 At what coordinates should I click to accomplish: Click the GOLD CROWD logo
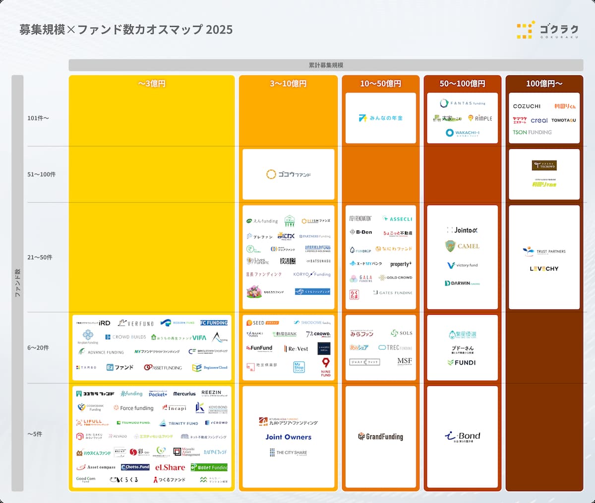click(396, 278)
